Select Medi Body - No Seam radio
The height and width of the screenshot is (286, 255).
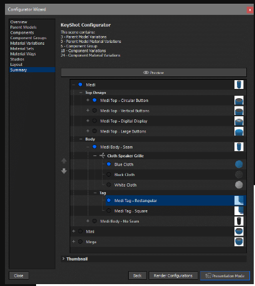tap(95, 221)
